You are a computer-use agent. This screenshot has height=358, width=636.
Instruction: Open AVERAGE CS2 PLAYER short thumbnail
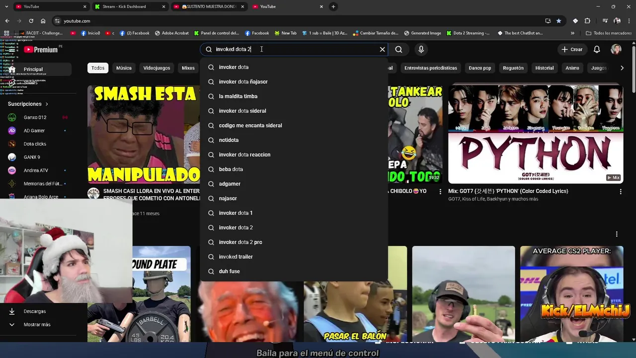point(571,294)
